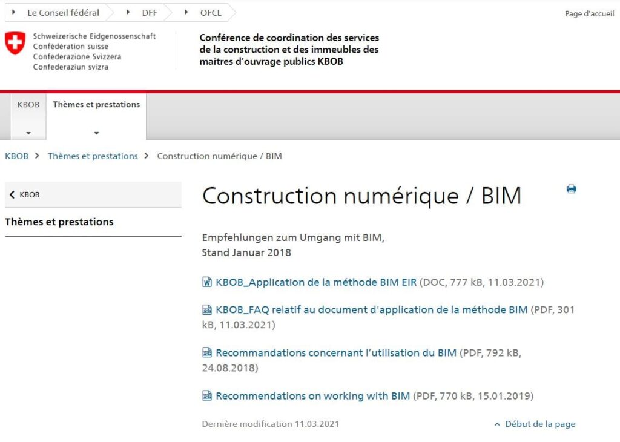Expand the KBOB navigation dropdown arrow
Image resolution: width=620 pixels, height=442 pixels.
[x=28, y=133]
